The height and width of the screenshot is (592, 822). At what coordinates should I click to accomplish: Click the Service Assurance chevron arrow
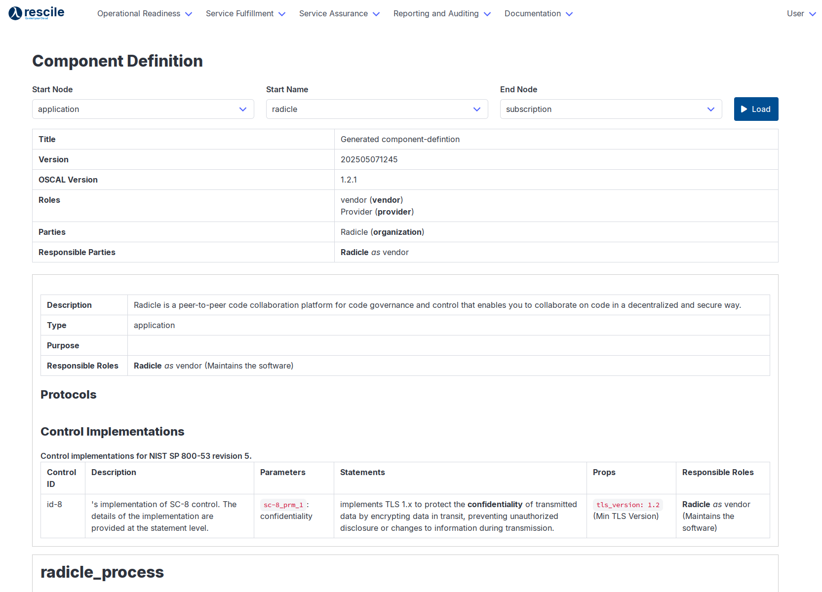(376, 14)
